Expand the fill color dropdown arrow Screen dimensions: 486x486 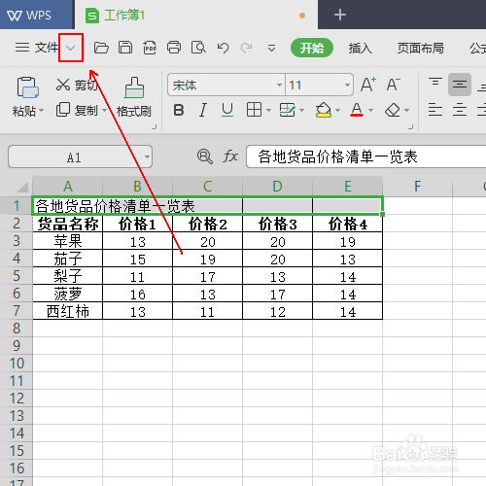point(337,111)
